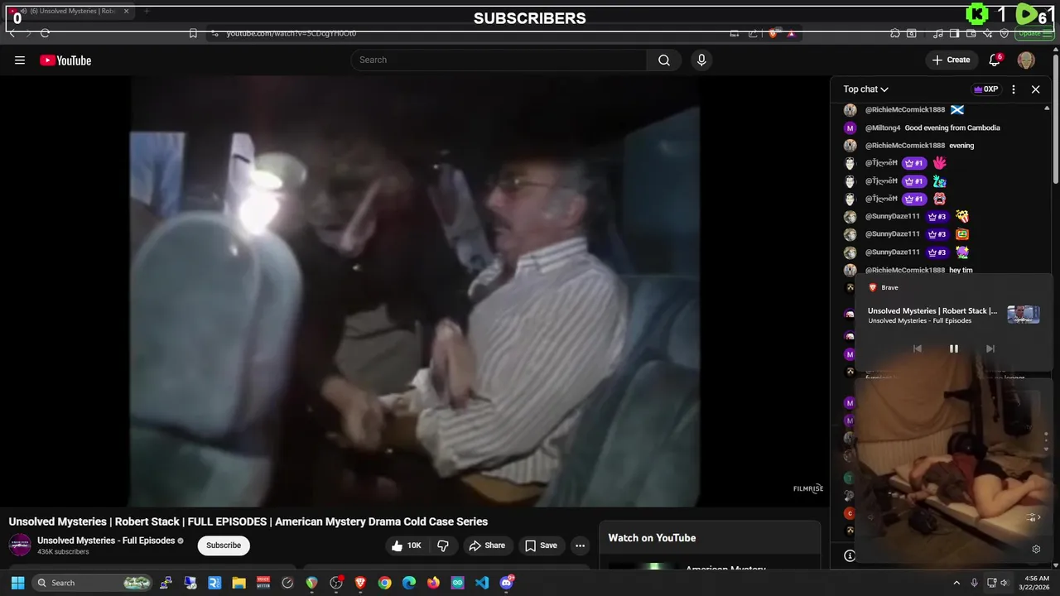This screenshot has width=1060, height=596.
Task: Skip to previous track in media popup
Action: tap(917, 348)
